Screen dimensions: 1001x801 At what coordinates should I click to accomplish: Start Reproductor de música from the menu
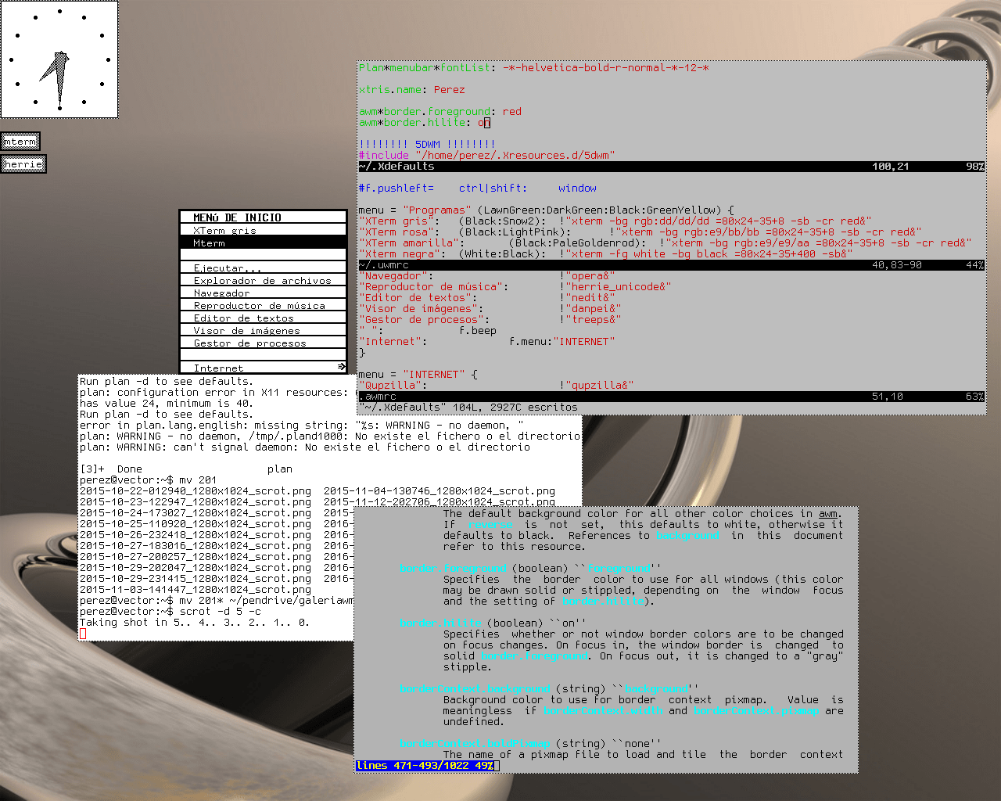point(263,305)
